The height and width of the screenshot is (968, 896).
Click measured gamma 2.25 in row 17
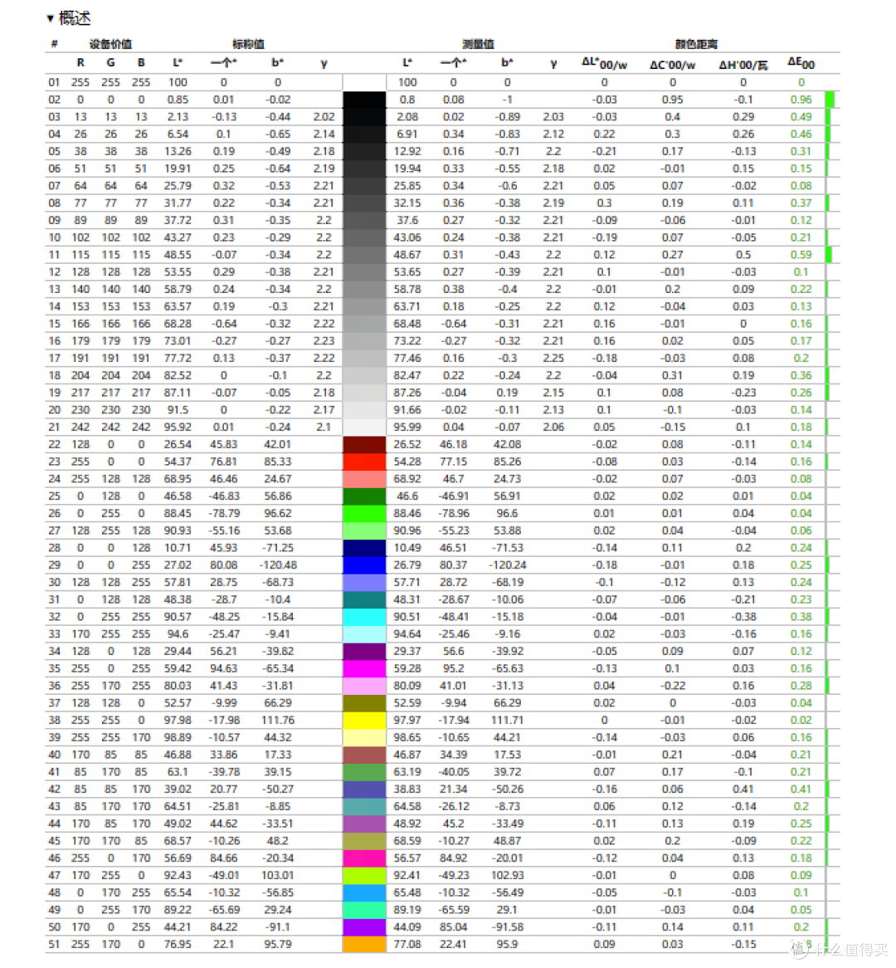[x=553, y=358]
